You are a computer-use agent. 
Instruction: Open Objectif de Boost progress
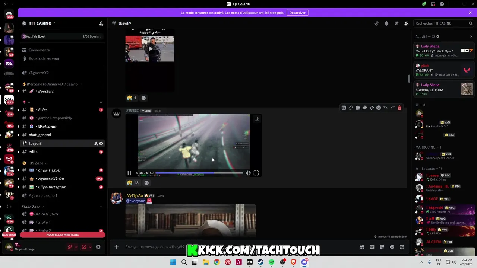[x=62, y=36]
